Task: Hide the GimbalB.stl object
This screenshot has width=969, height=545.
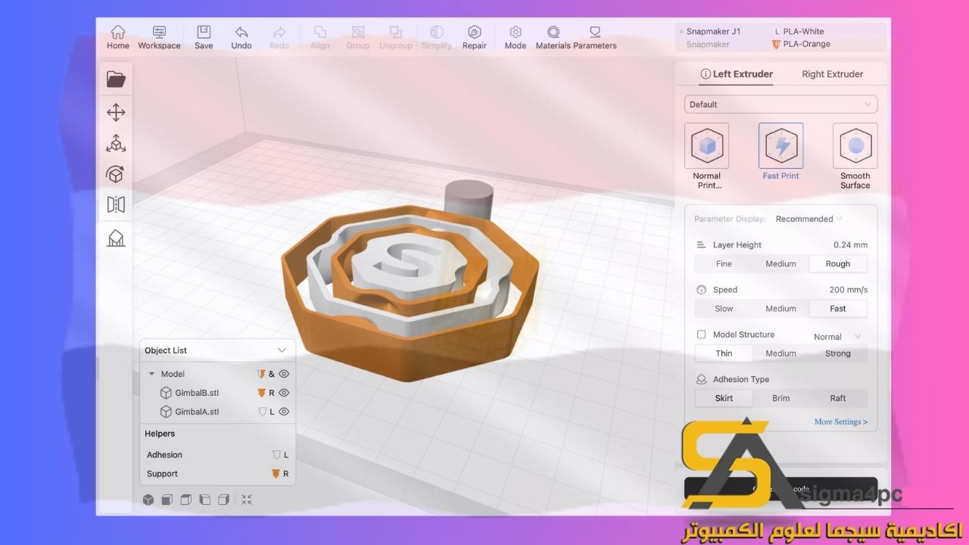Action: click(x=284, y=393)
